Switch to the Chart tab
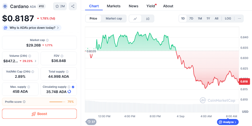The height and width of the screenshot is (126, 252). tap(94, 6)
